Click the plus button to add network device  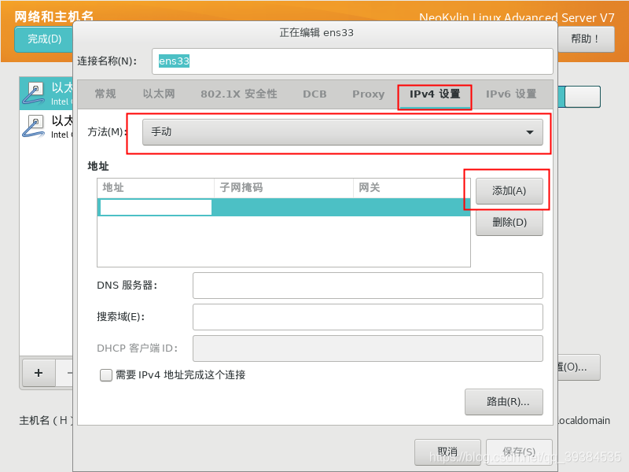coord(39,373)
